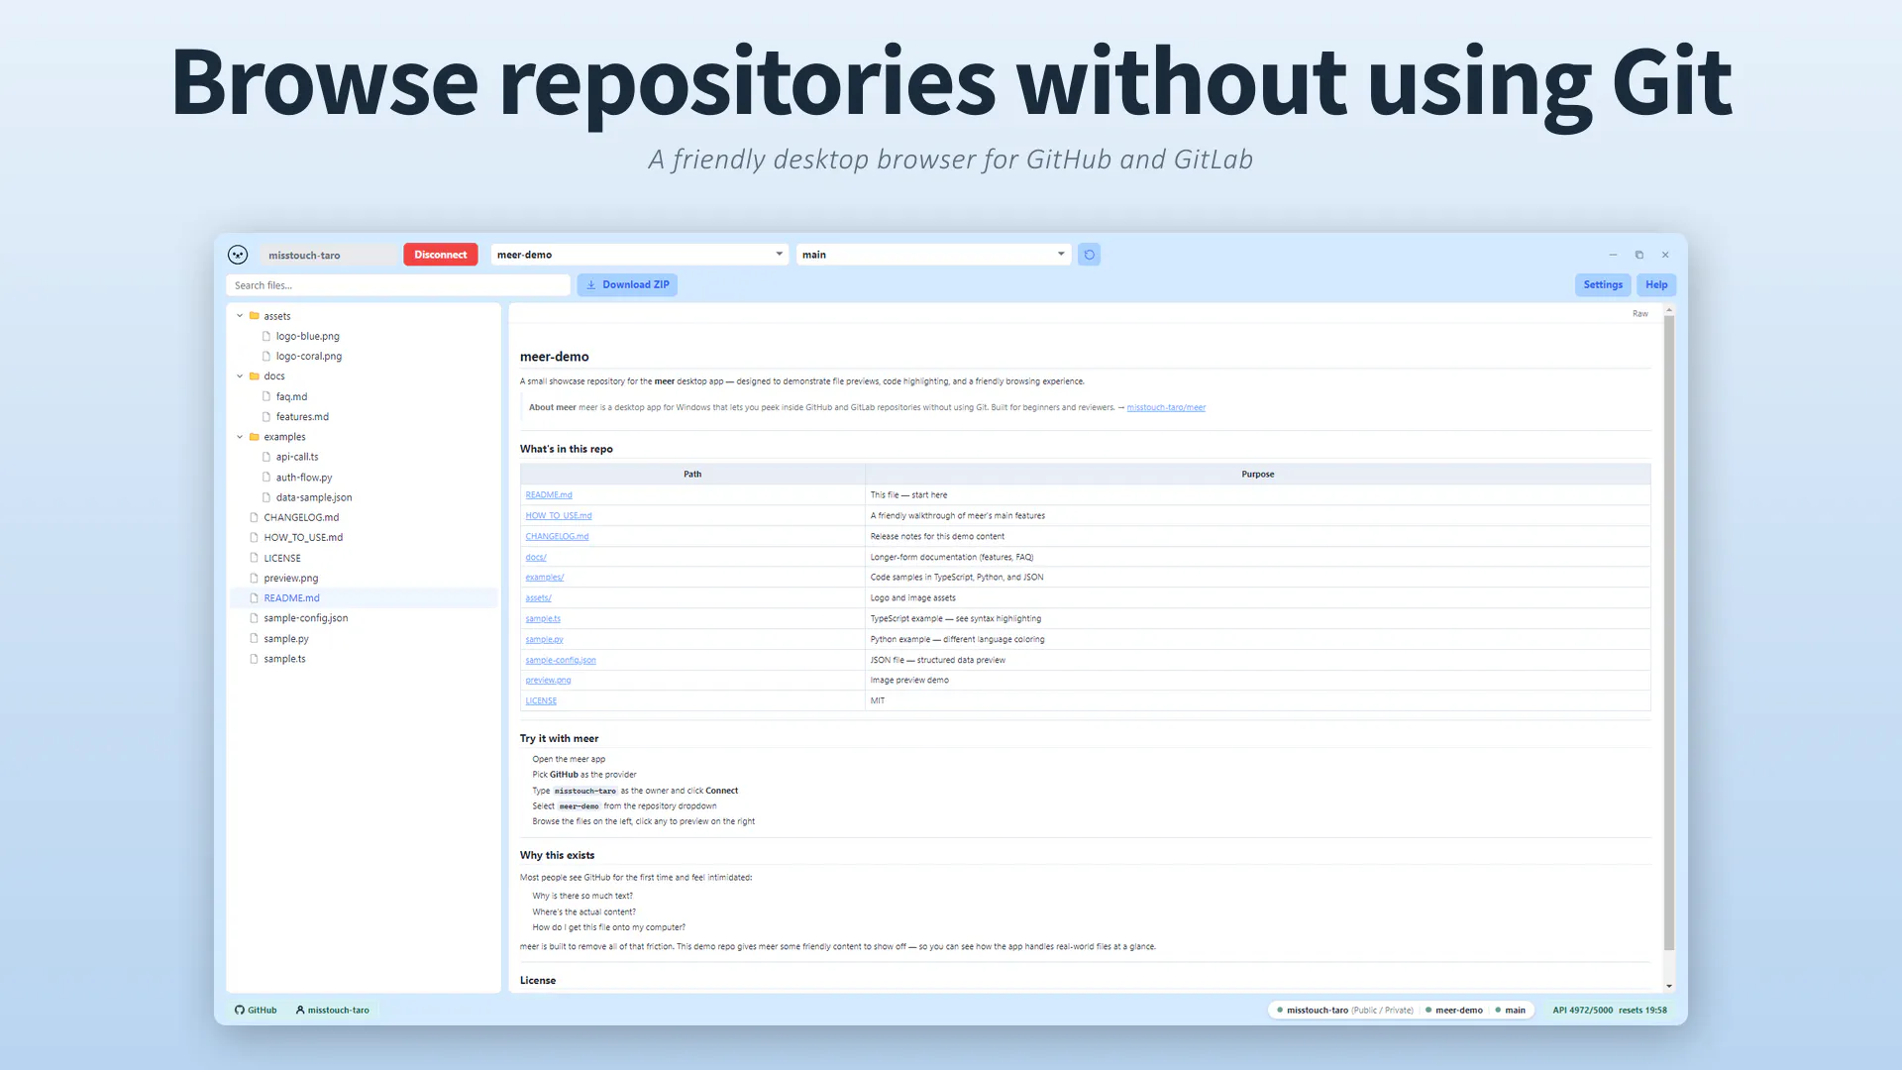Click the file icon beside HOW_TO_USE.md in tree
This screenshot has height=1070, width=1902.
255,538
